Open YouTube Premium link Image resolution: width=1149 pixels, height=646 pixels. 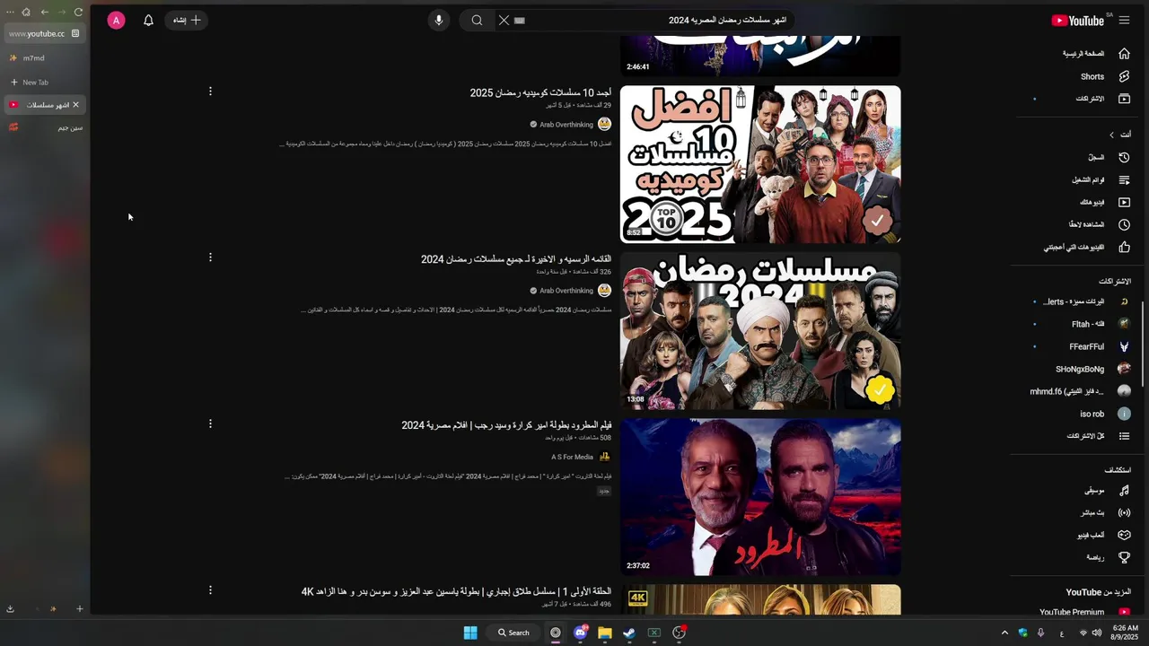[x=1083, y=613]
